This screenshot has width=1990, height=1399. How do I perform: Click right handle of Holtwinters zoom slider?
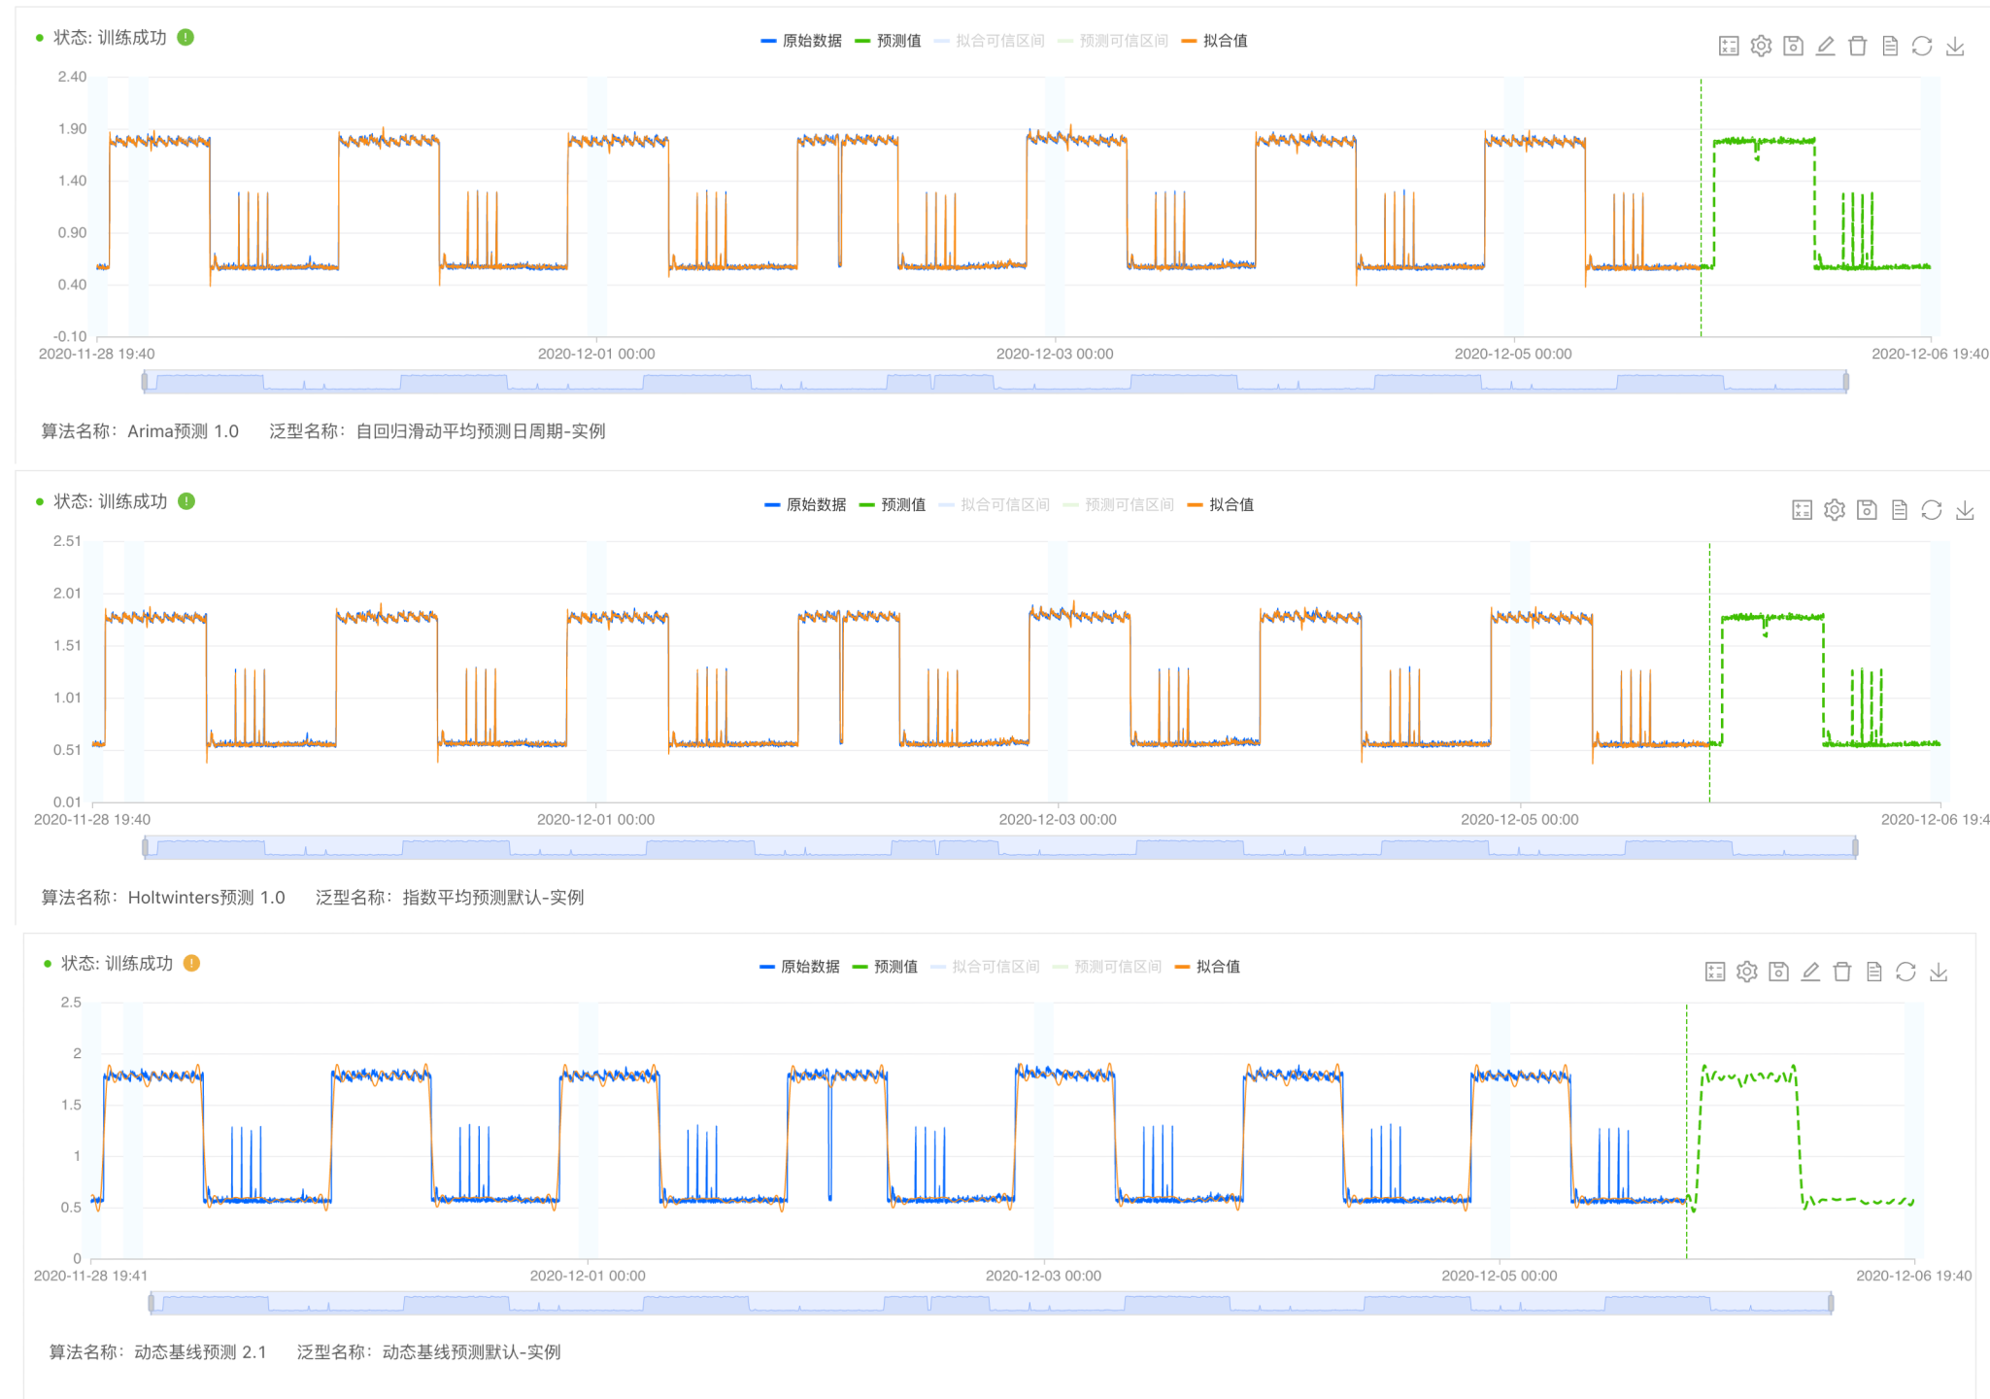1855,847
